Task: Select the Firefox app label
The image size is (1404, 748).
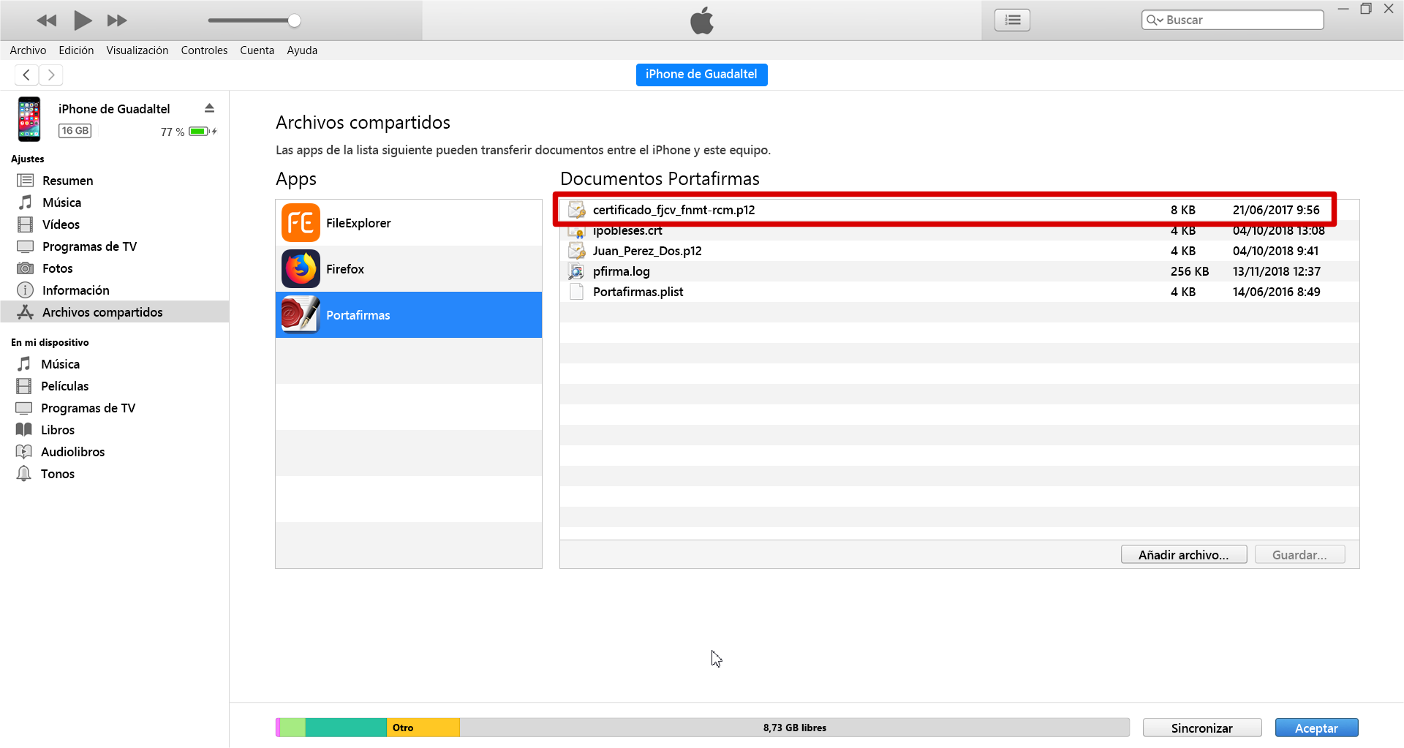Action: [x=345, y=269]
